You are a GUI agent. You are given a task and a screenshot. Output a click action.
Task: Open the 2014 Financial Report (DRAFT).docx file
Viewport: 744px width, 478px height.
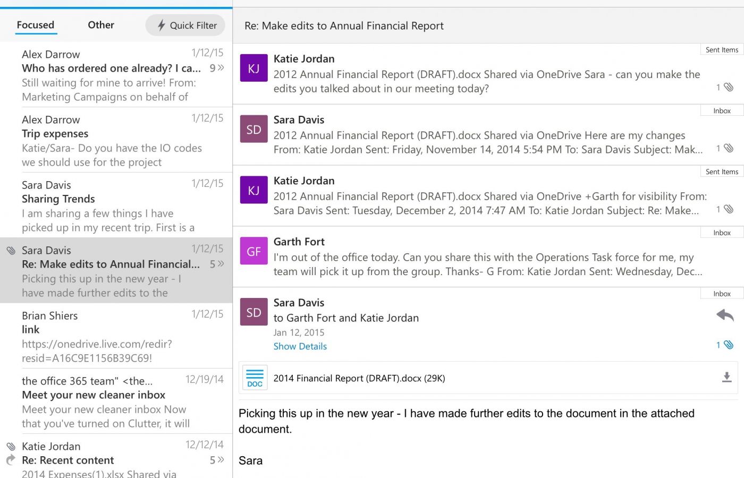(x=359, y=378)
